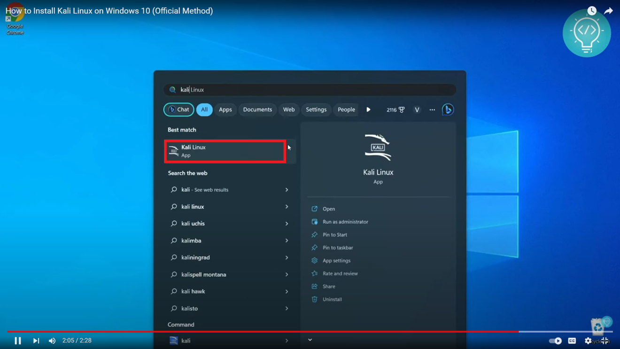620x349 pixels.
Task: Expand more search filters with the arrow
Action: [368, 109]
